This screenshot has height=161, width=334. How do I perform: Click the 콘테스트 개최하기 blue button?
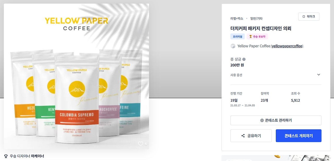299,136
